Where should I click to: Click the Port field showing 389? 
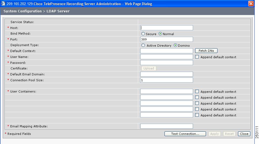166,39
